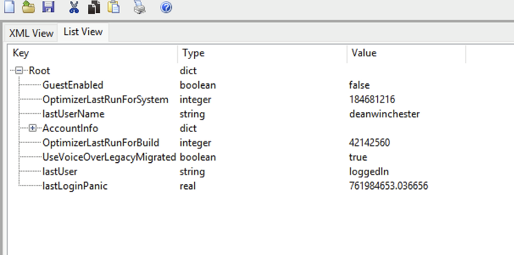Click the value 761984653.036656
This screenshot has height=255, width=514.
tap(389, 186)
